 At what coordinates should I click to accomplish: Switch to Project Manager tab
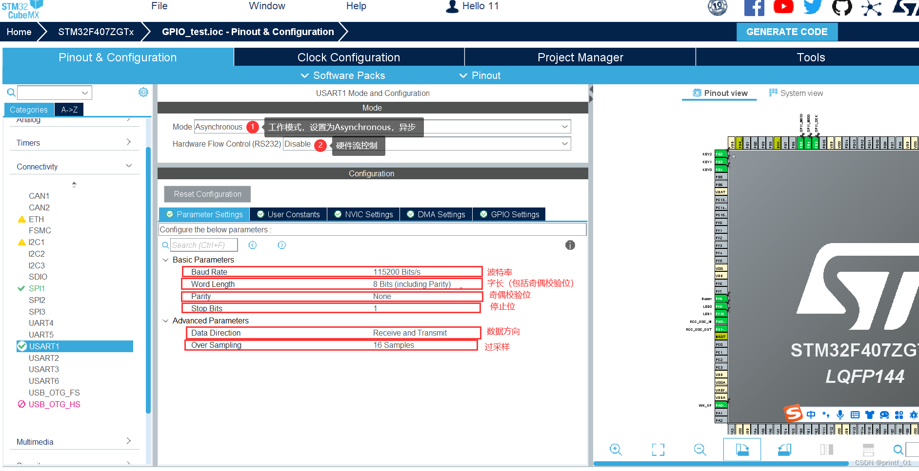click(x=580, y=57)
